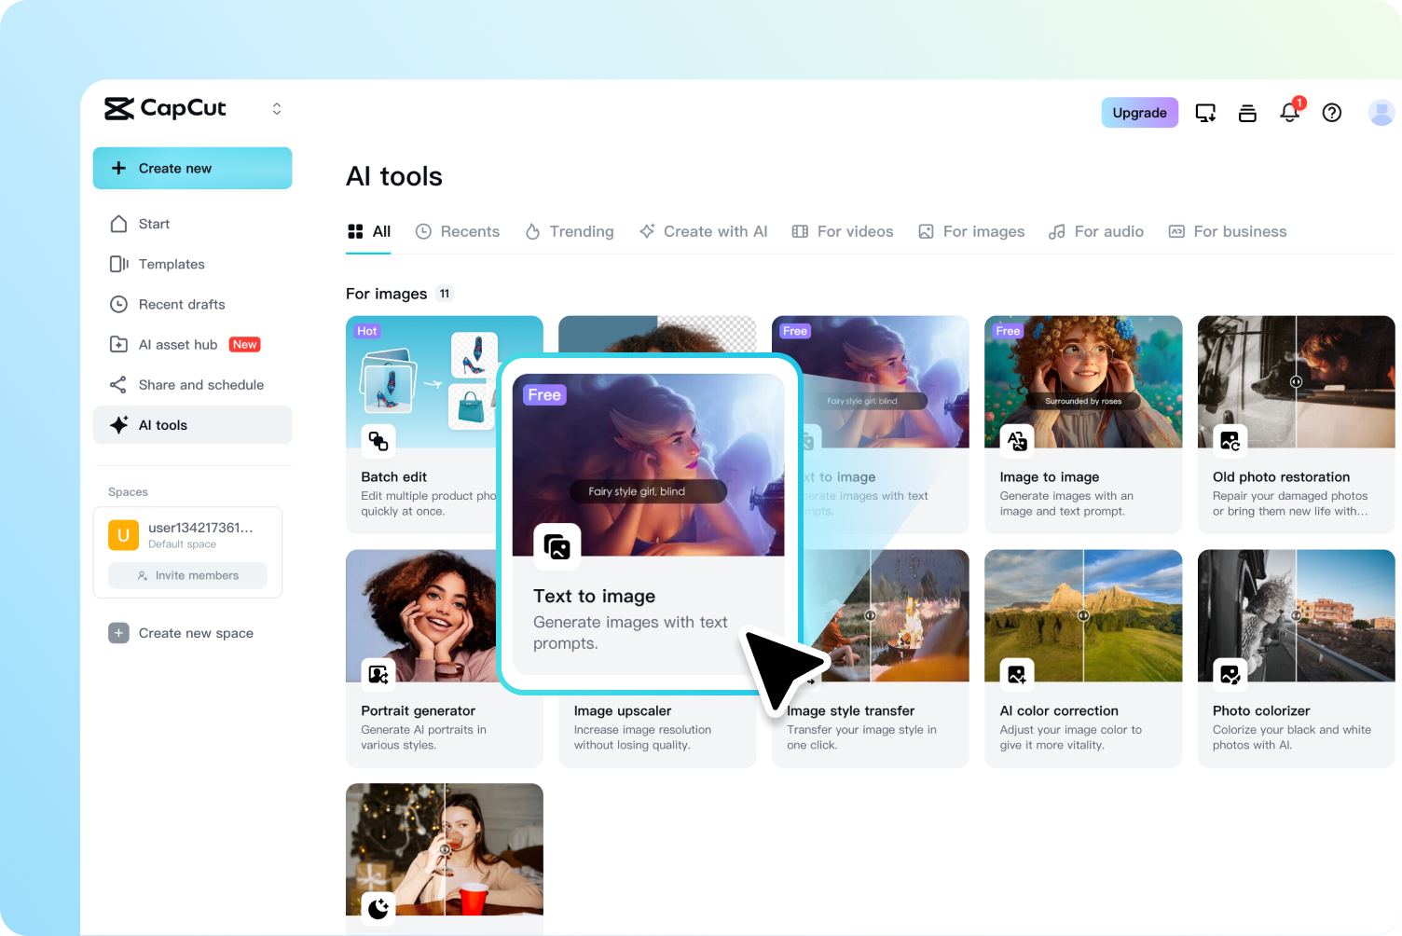The image size is (1402, 936).
Task: Open the highlighted Text to image tool card
Action: coord(649,525)
